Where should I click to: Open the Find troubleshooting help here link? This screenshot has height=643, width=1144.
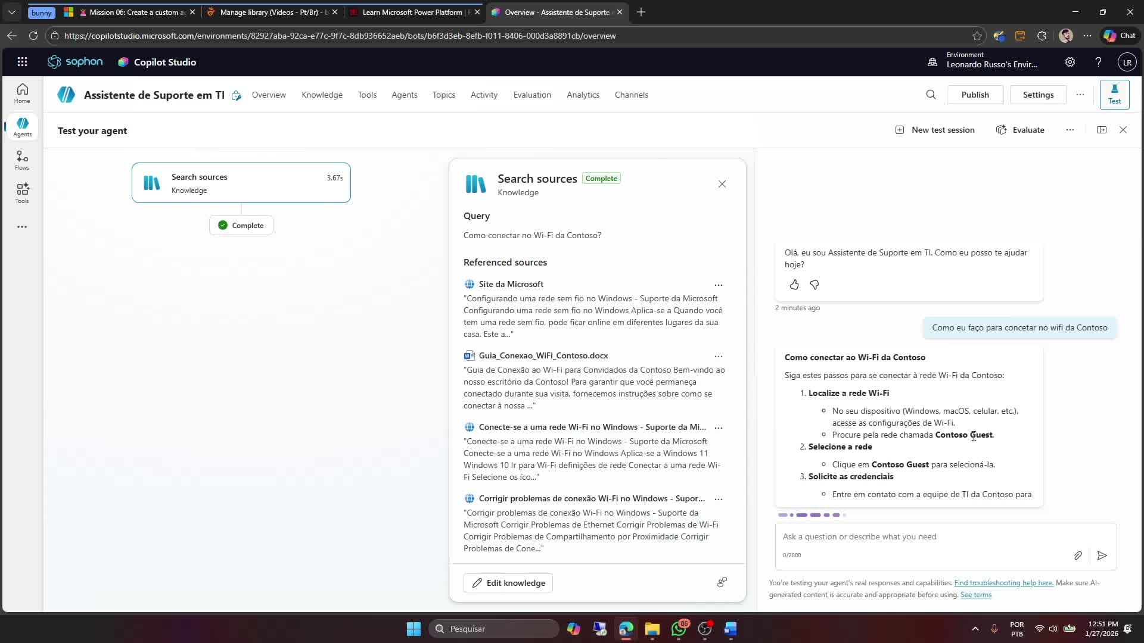[1003, 583]
